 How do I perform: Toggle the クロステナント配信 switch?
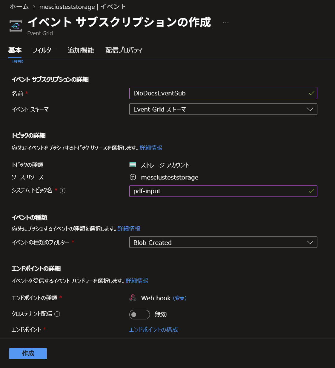[139, 315]
